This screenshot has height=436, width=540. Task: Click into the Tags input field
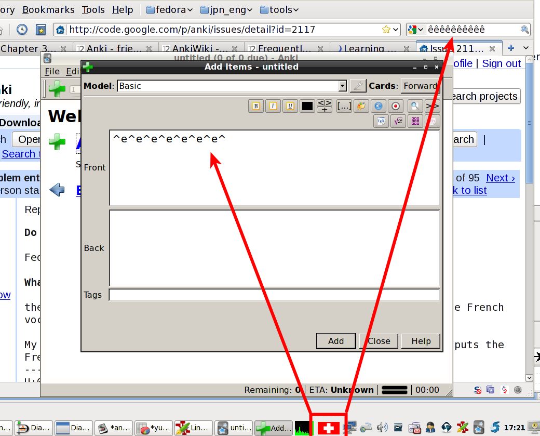[275, 295]
